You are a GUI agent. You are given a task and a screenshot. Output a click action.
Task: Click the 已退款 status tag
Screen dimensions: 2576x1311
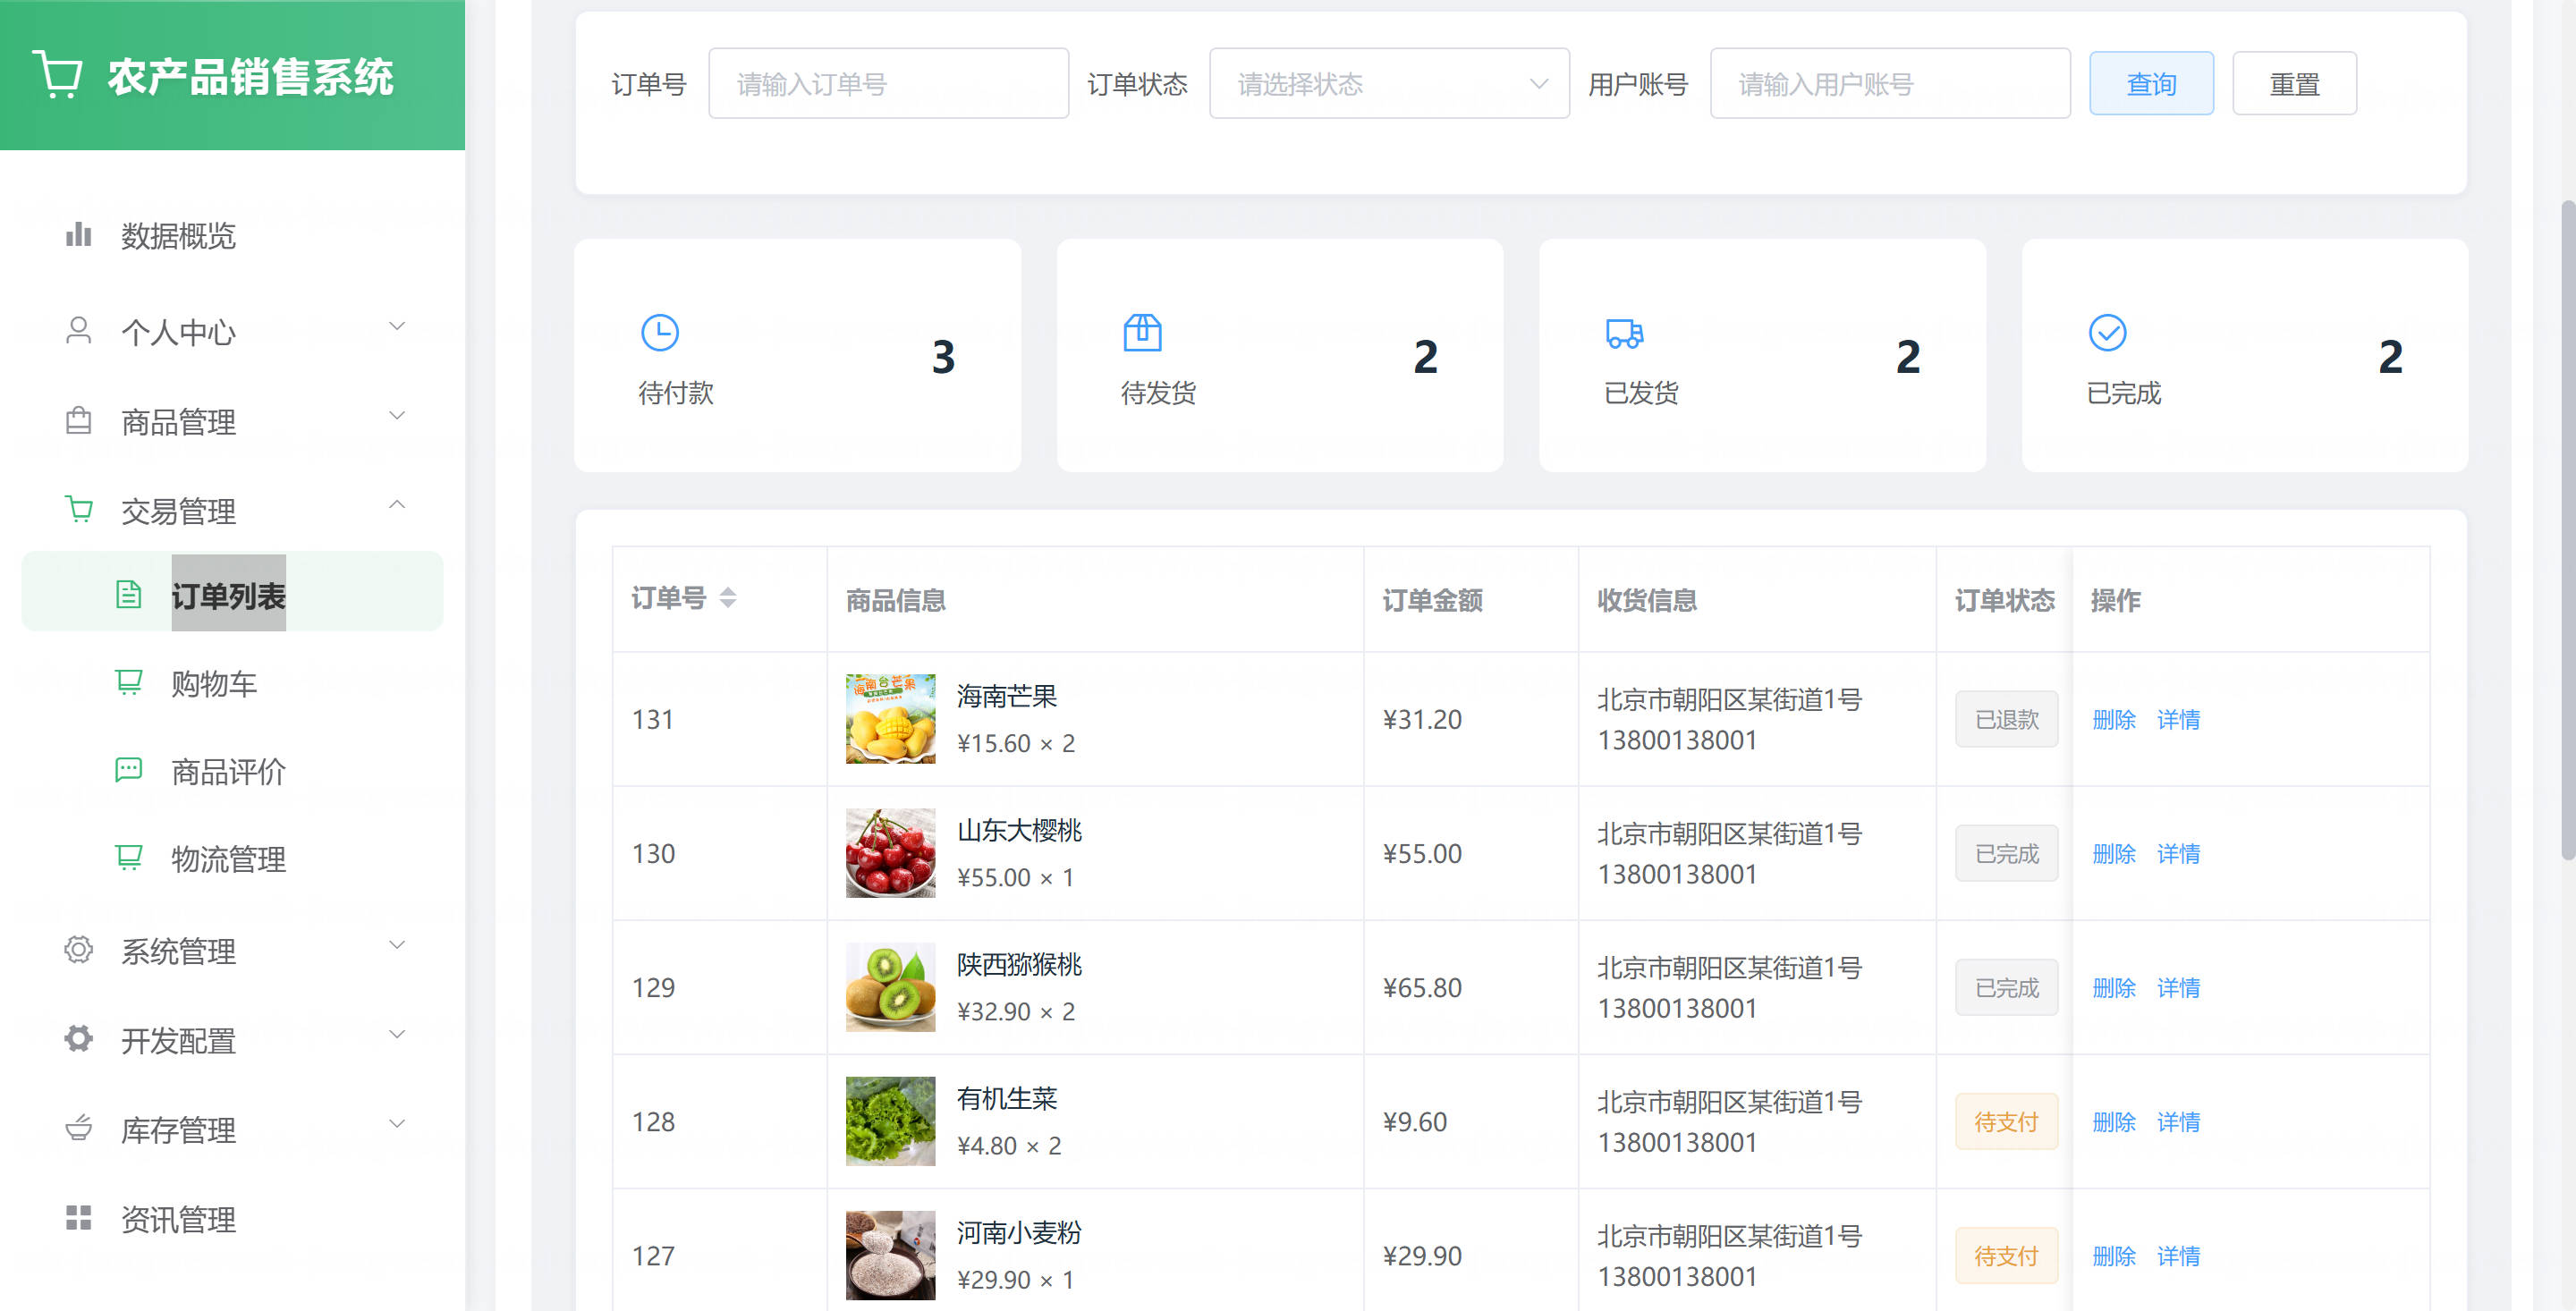pos(2006,720)
